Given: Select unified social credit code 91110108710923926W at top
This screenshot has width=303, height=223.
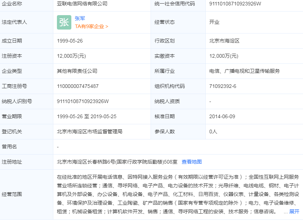Looking at the screenshot, I should 235,4.
